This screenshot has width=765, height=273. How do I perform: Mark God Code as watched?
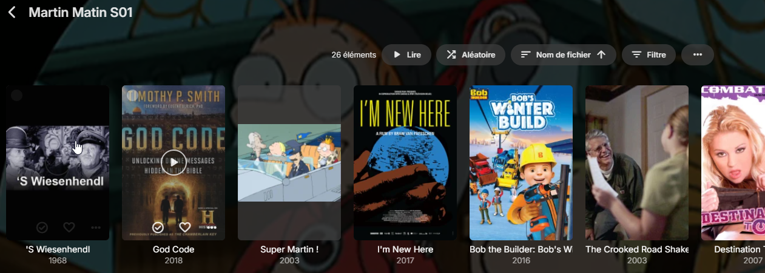[158, 227]
